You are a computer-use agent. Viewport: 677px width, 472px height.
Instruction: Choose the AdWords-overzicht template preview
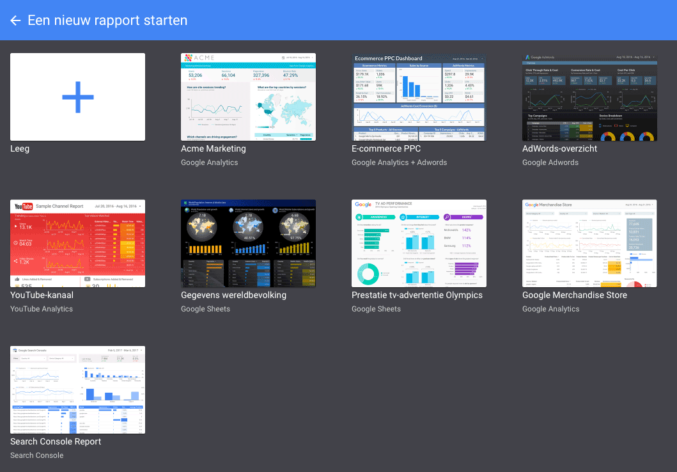pyautogui.click(x=589, y=96)
